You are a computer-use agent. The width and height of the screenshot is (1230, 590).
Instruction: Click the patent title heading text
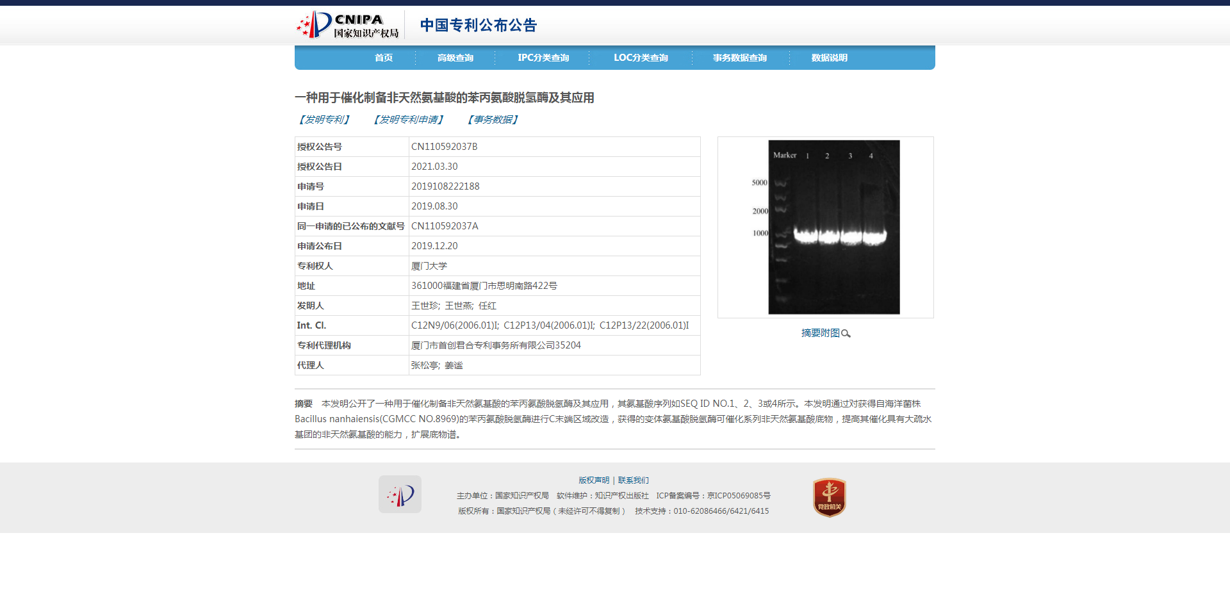(x=444, y=97)
